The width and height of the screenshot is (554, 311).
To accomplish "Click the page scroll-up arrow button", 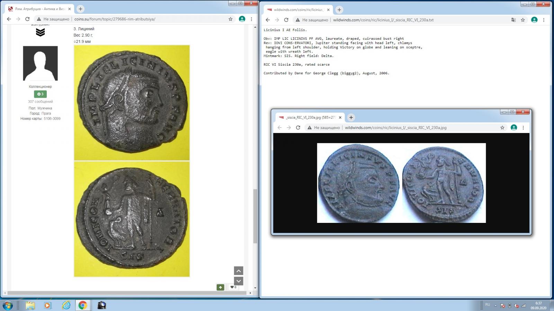I will [x=239, y=271].
